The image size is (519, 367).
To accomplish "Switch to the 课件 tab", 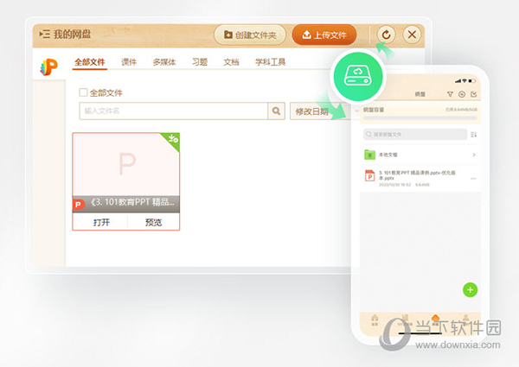I will pos(129,62).
